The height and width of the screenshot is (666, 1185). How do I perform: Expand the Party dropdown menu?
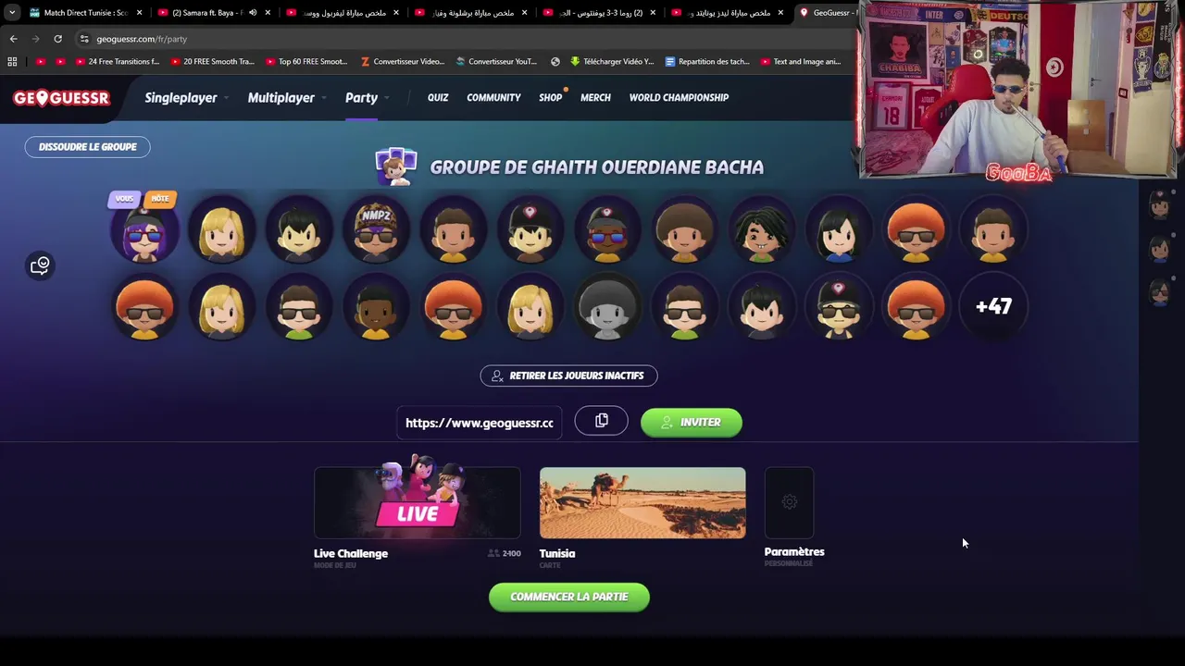367,97
